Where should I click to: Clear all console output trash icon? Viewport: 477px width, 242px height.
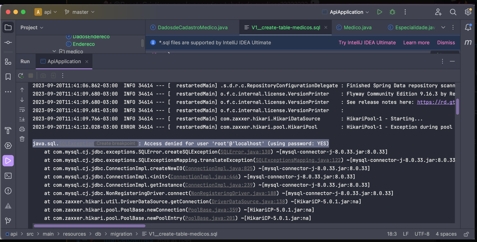click(22, 139)
